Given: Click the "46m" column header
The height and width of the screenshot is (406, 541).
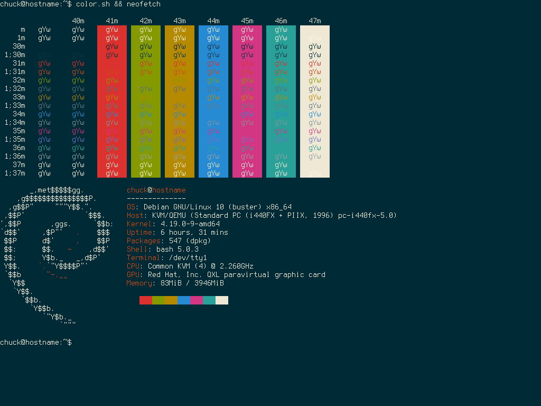Looking at the screenshot, I should click(281, 21).
